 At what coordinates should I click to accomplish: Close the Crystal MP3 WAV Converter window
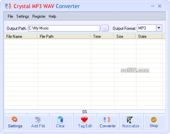click(160, 6)
